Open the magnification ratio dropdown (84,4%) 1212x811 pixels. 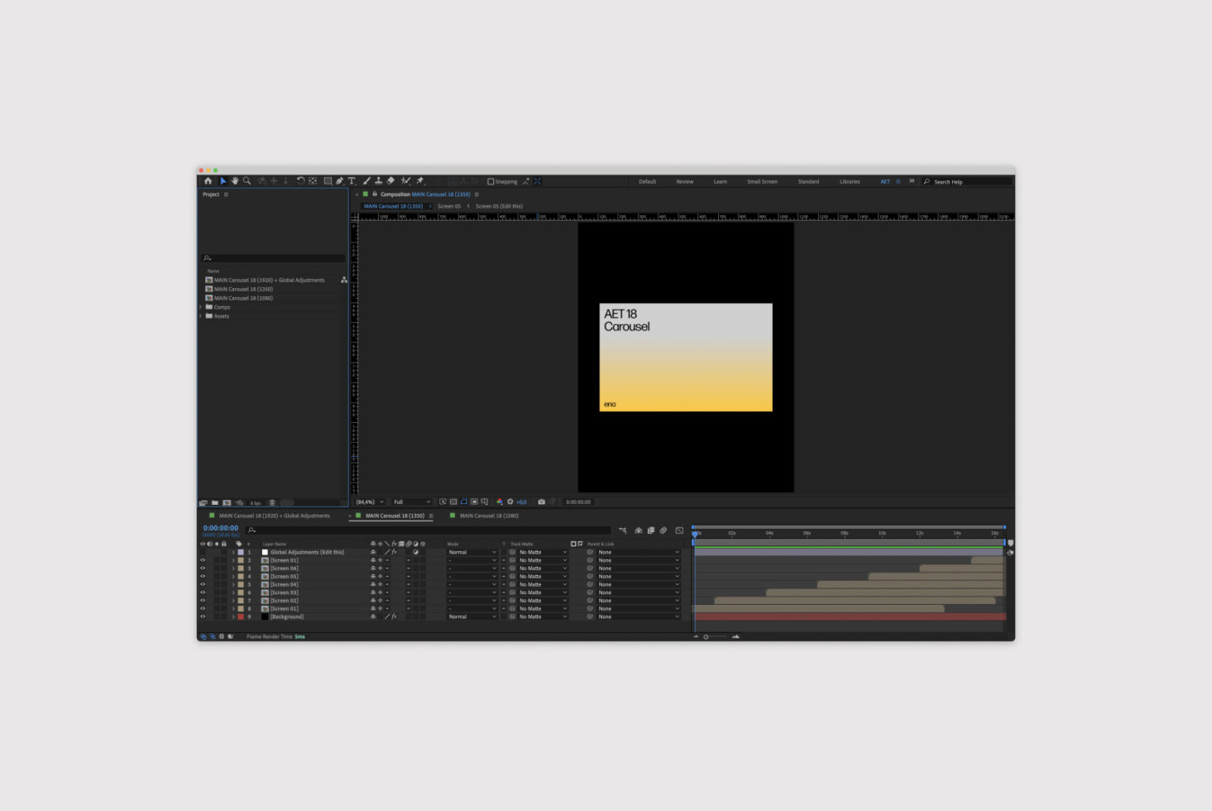pyautogui.click(x=370, y=501)
